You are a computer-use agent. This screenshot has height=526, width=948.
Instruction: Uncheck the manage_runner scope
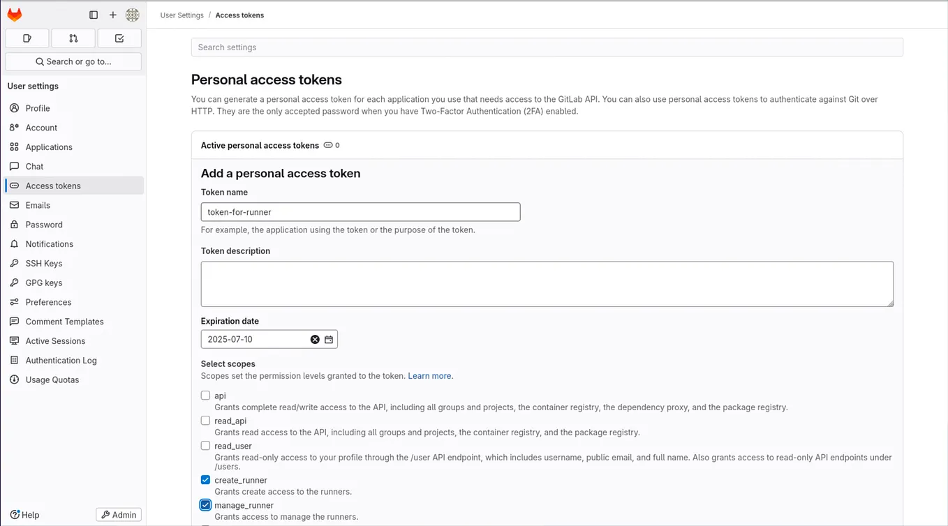pos(205,504)
